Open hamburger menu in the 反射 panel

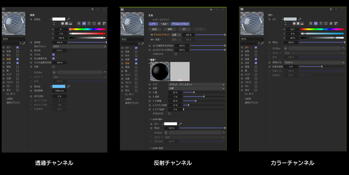122,9
